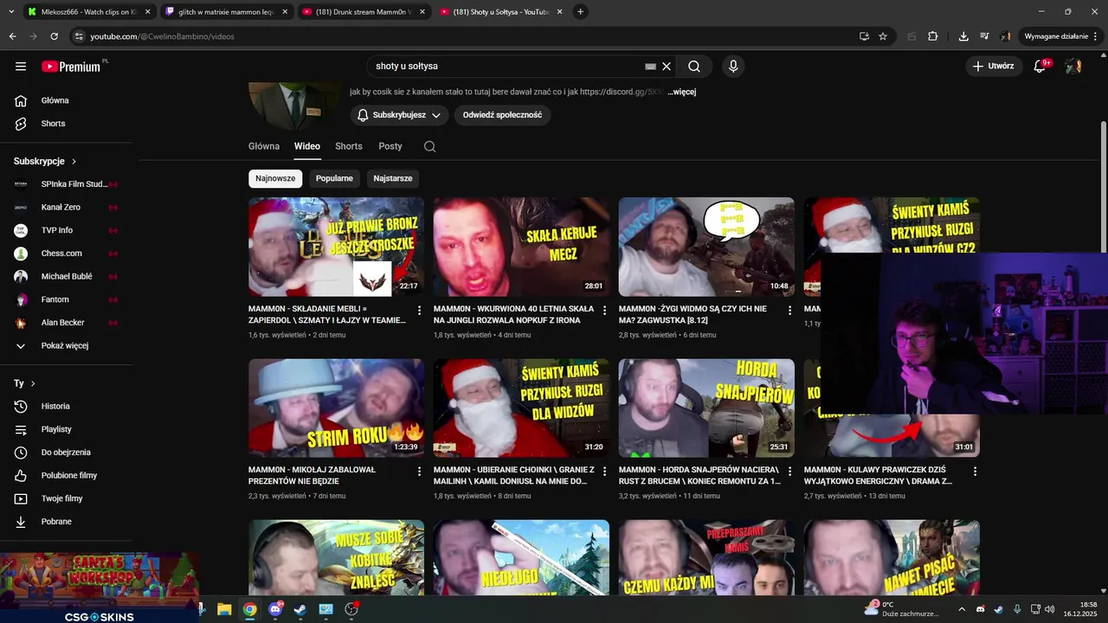Image resolution: width=1108 pixels, height=623 pixels.
Task: Open Michael Bublé subscription channel
Action: 67,276
